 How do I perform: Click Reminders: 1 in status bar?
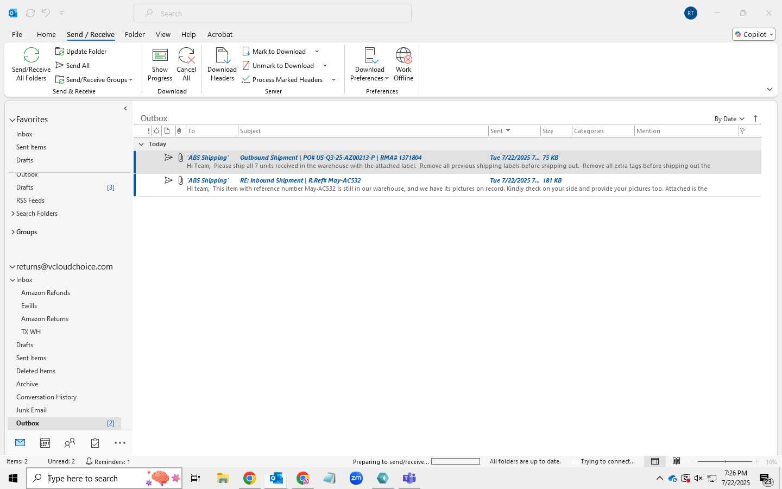(x=108, y=462)
